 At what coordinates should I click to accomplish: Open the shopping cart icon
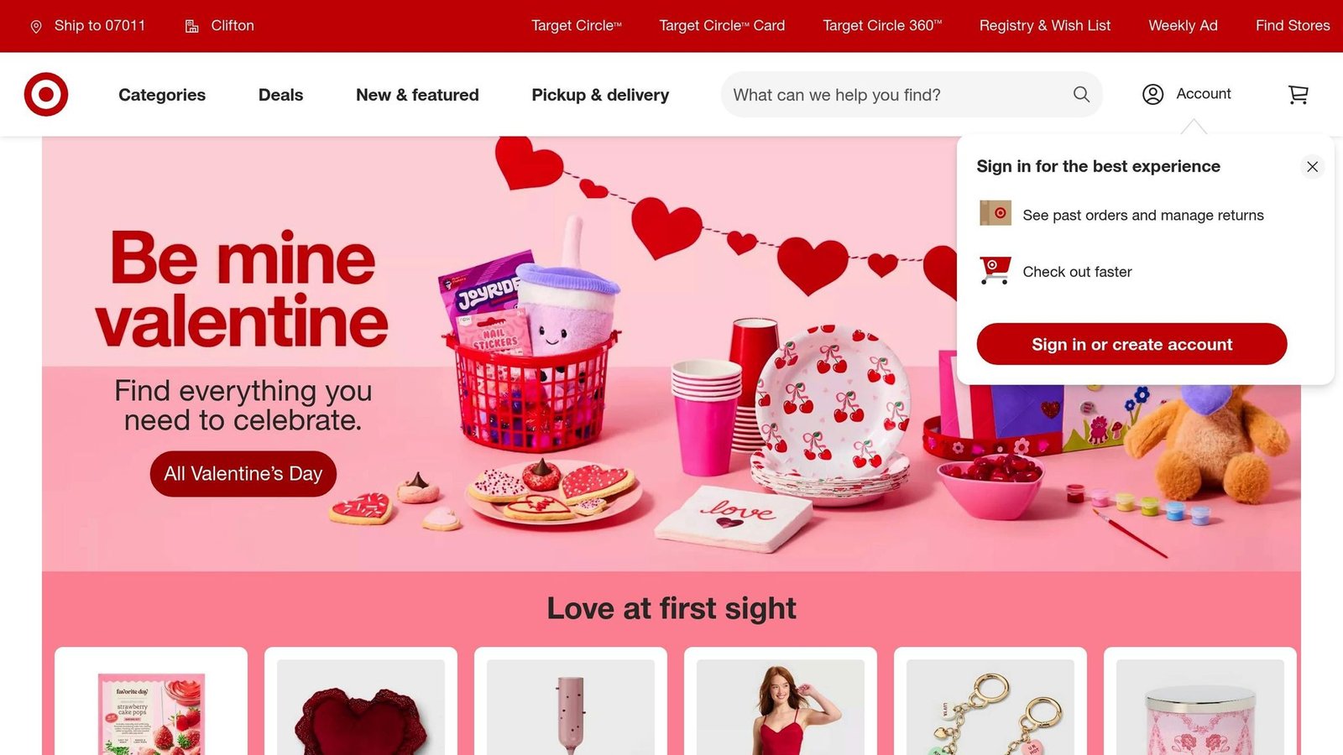(x=1298, y=95)
